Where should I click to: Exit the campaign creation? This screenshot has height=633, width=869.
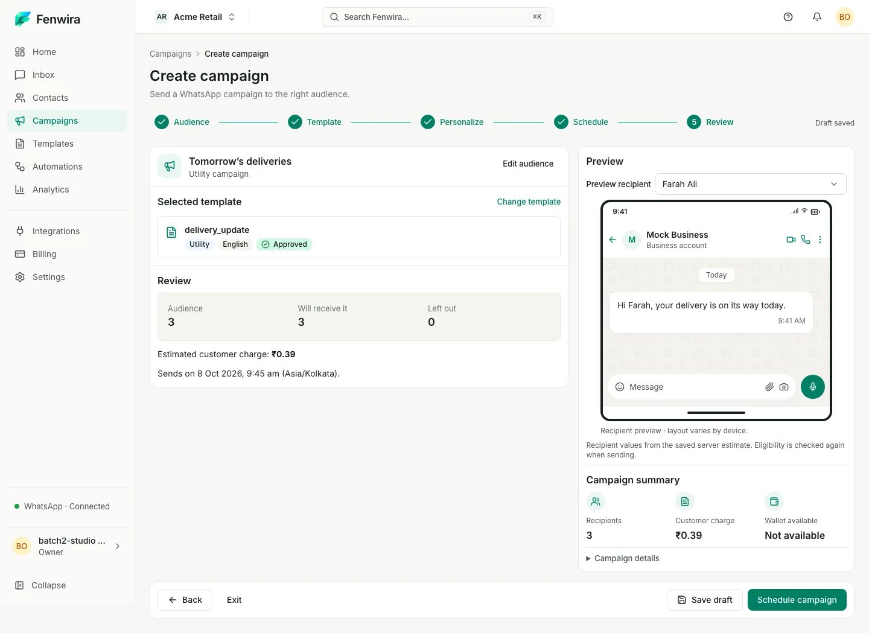click(x=234, y=600)
